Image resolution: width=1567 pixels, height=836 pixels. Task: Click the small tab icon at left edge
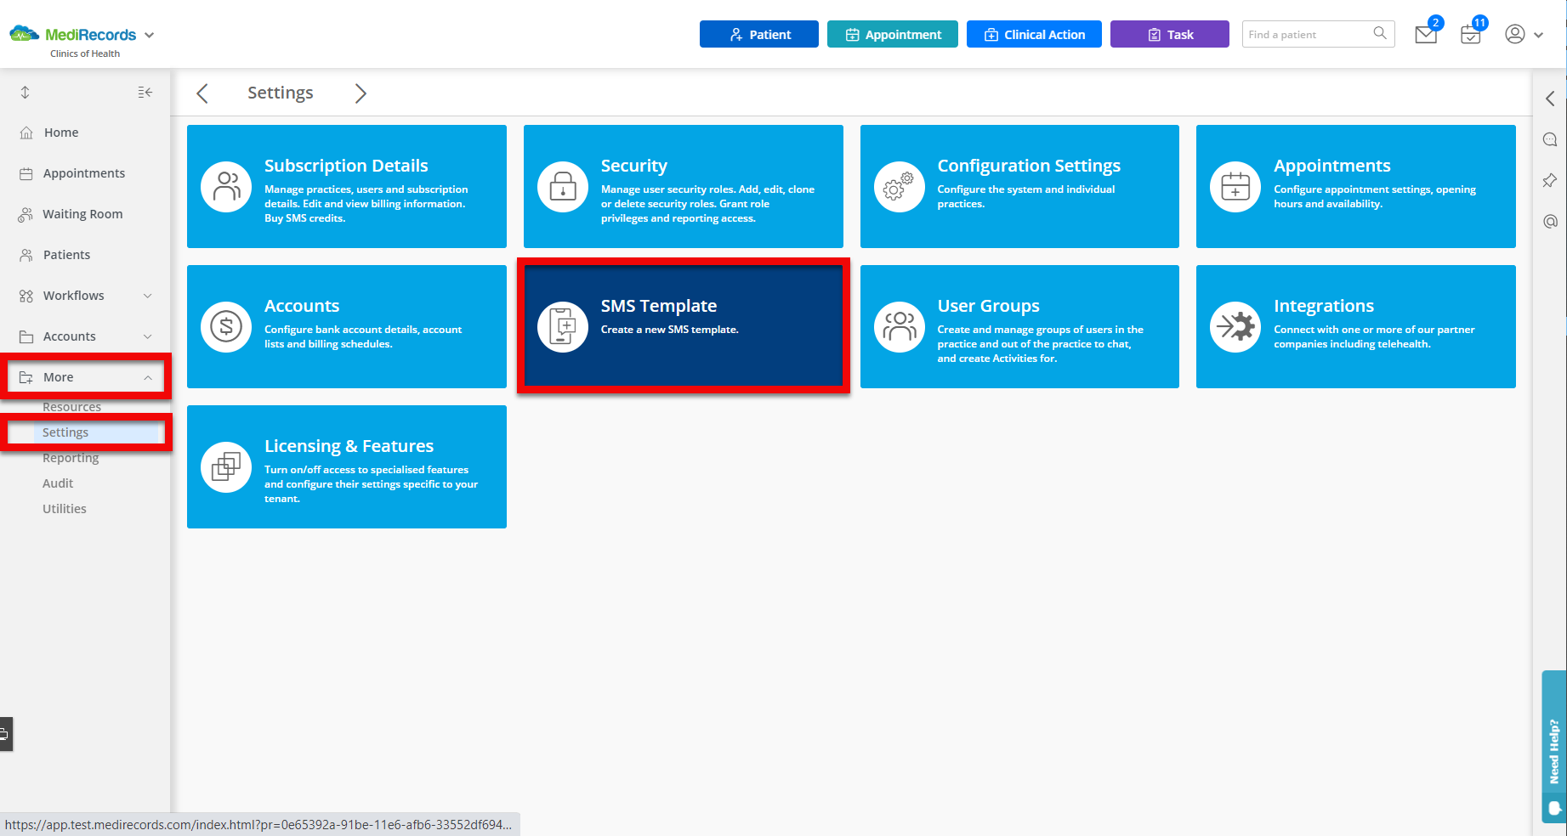pos(5,734)
